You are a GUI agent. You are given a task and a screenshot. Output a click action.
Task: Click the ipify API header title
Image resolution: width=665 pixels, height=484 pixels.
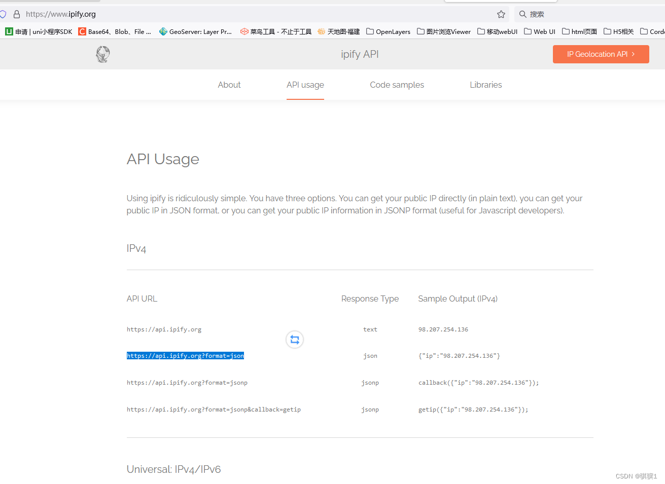pyautogui.click(x=360, y=54)
